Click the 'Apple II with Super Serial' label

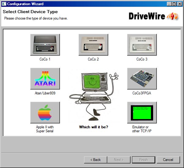pyautogui.click(x=45, y=129)
